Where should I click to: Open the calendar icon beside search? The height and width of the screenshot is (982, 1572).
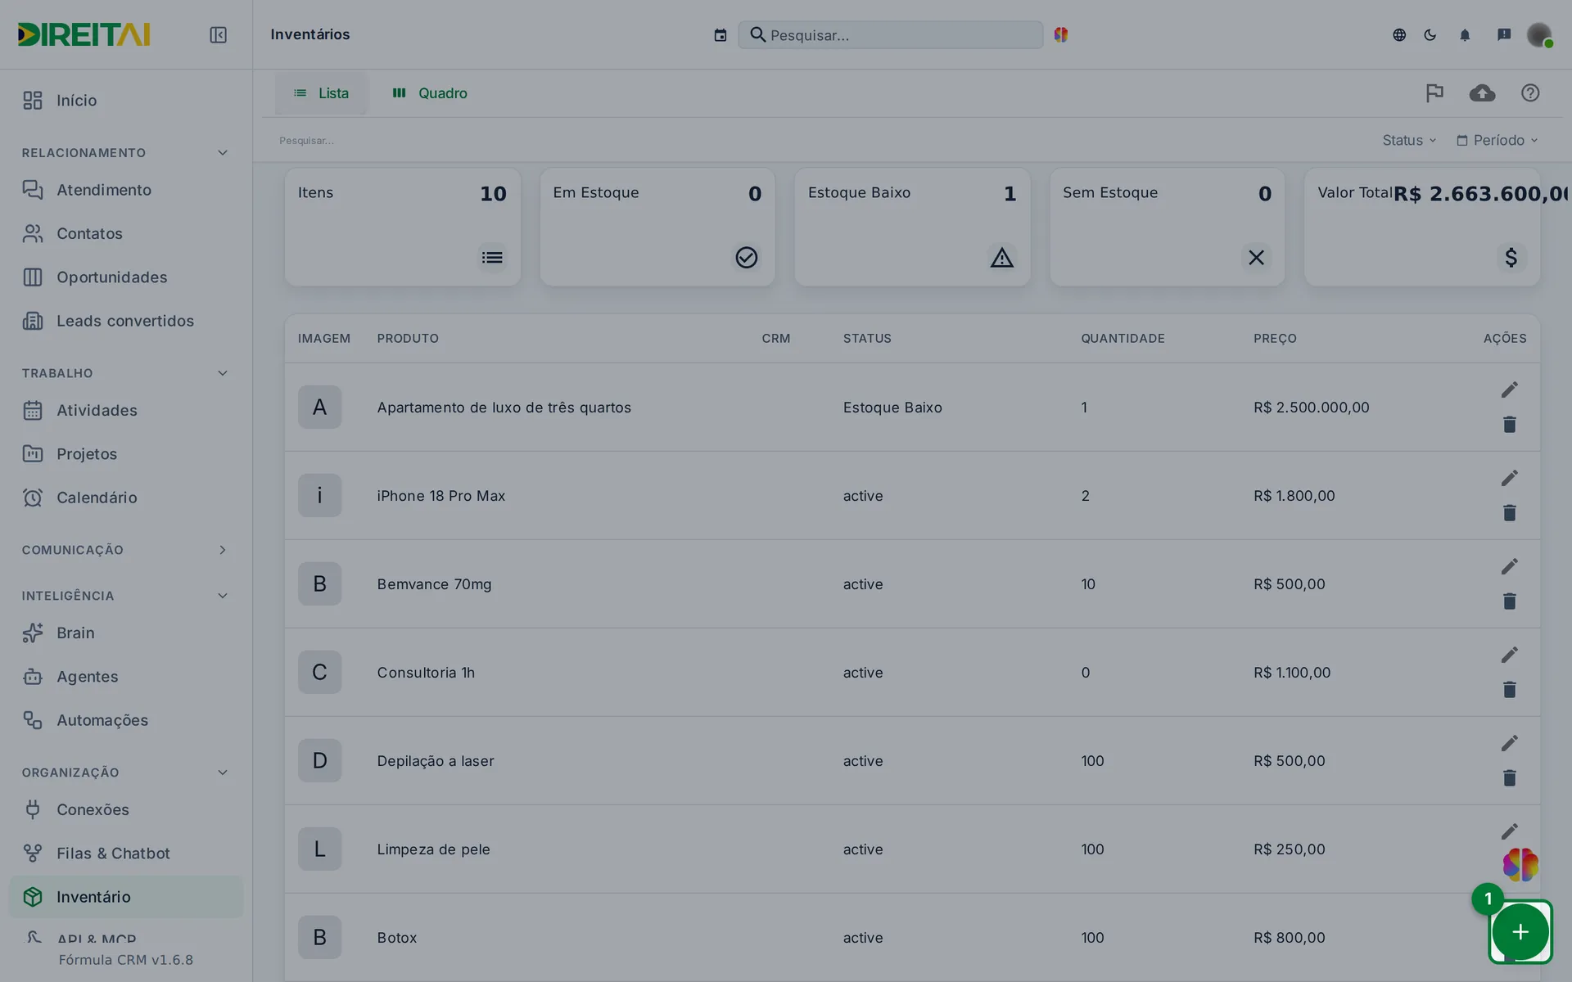(x=720, y=35)
